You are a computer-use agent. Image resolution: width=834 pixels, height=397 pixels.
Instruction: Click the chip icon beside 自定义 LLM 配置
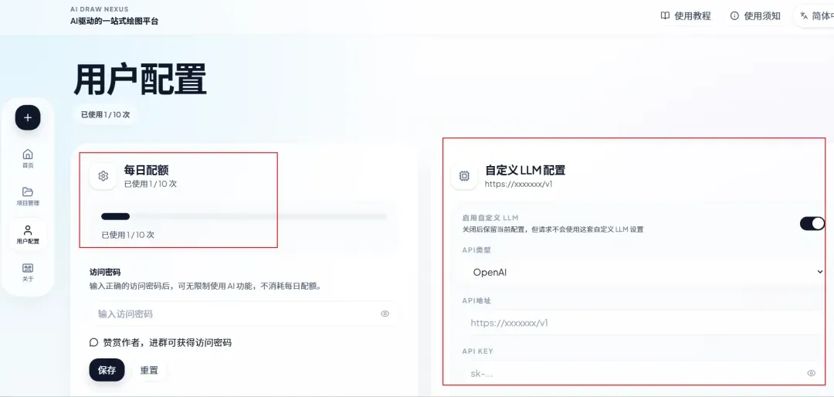click(x=464, y=176)
